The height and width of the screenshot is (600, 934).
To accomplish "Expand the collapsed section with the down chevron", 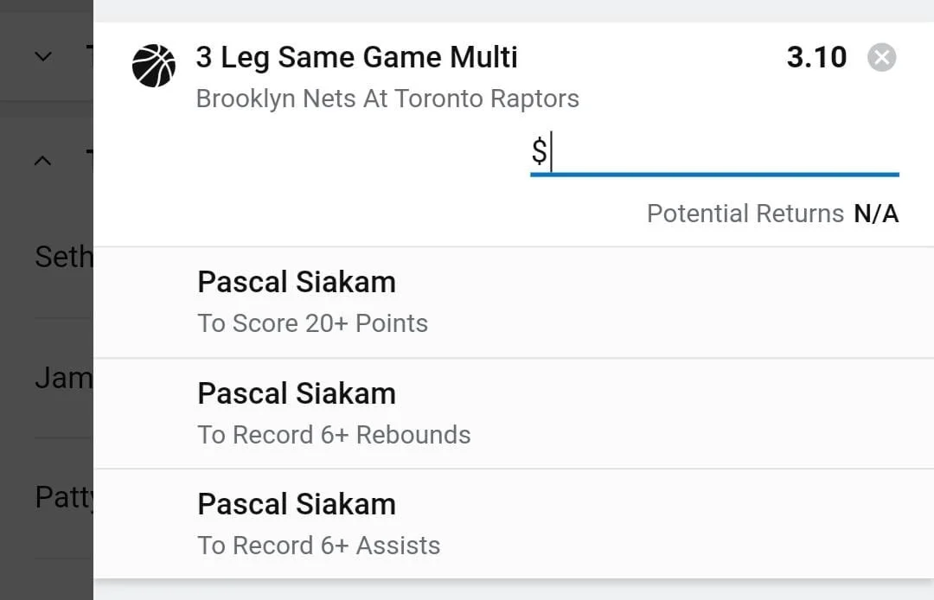I will (42, 57).
